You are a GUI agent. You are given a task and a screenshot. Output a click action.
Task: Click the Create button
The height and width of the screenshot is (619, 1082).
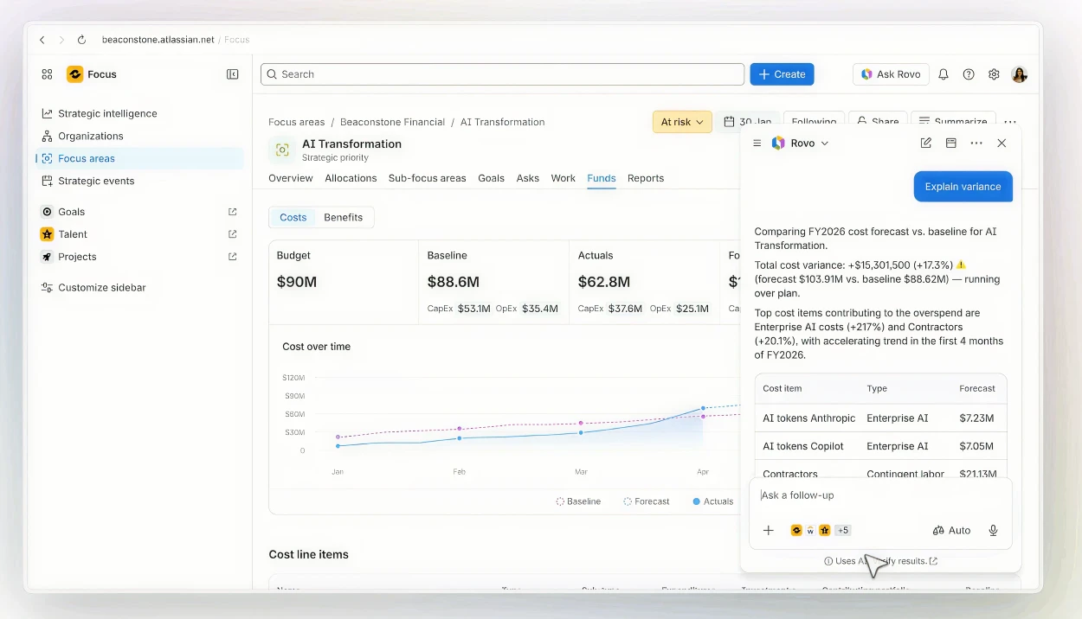[x=782, y=74]
